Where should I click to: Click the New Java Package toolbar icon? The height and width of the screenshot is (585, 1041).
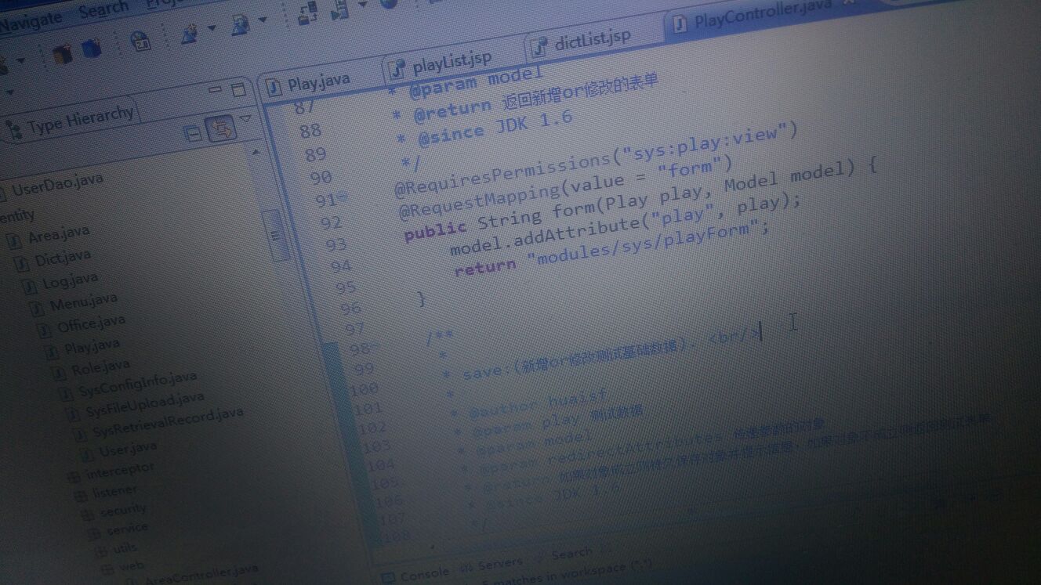(x=62, y=52)
